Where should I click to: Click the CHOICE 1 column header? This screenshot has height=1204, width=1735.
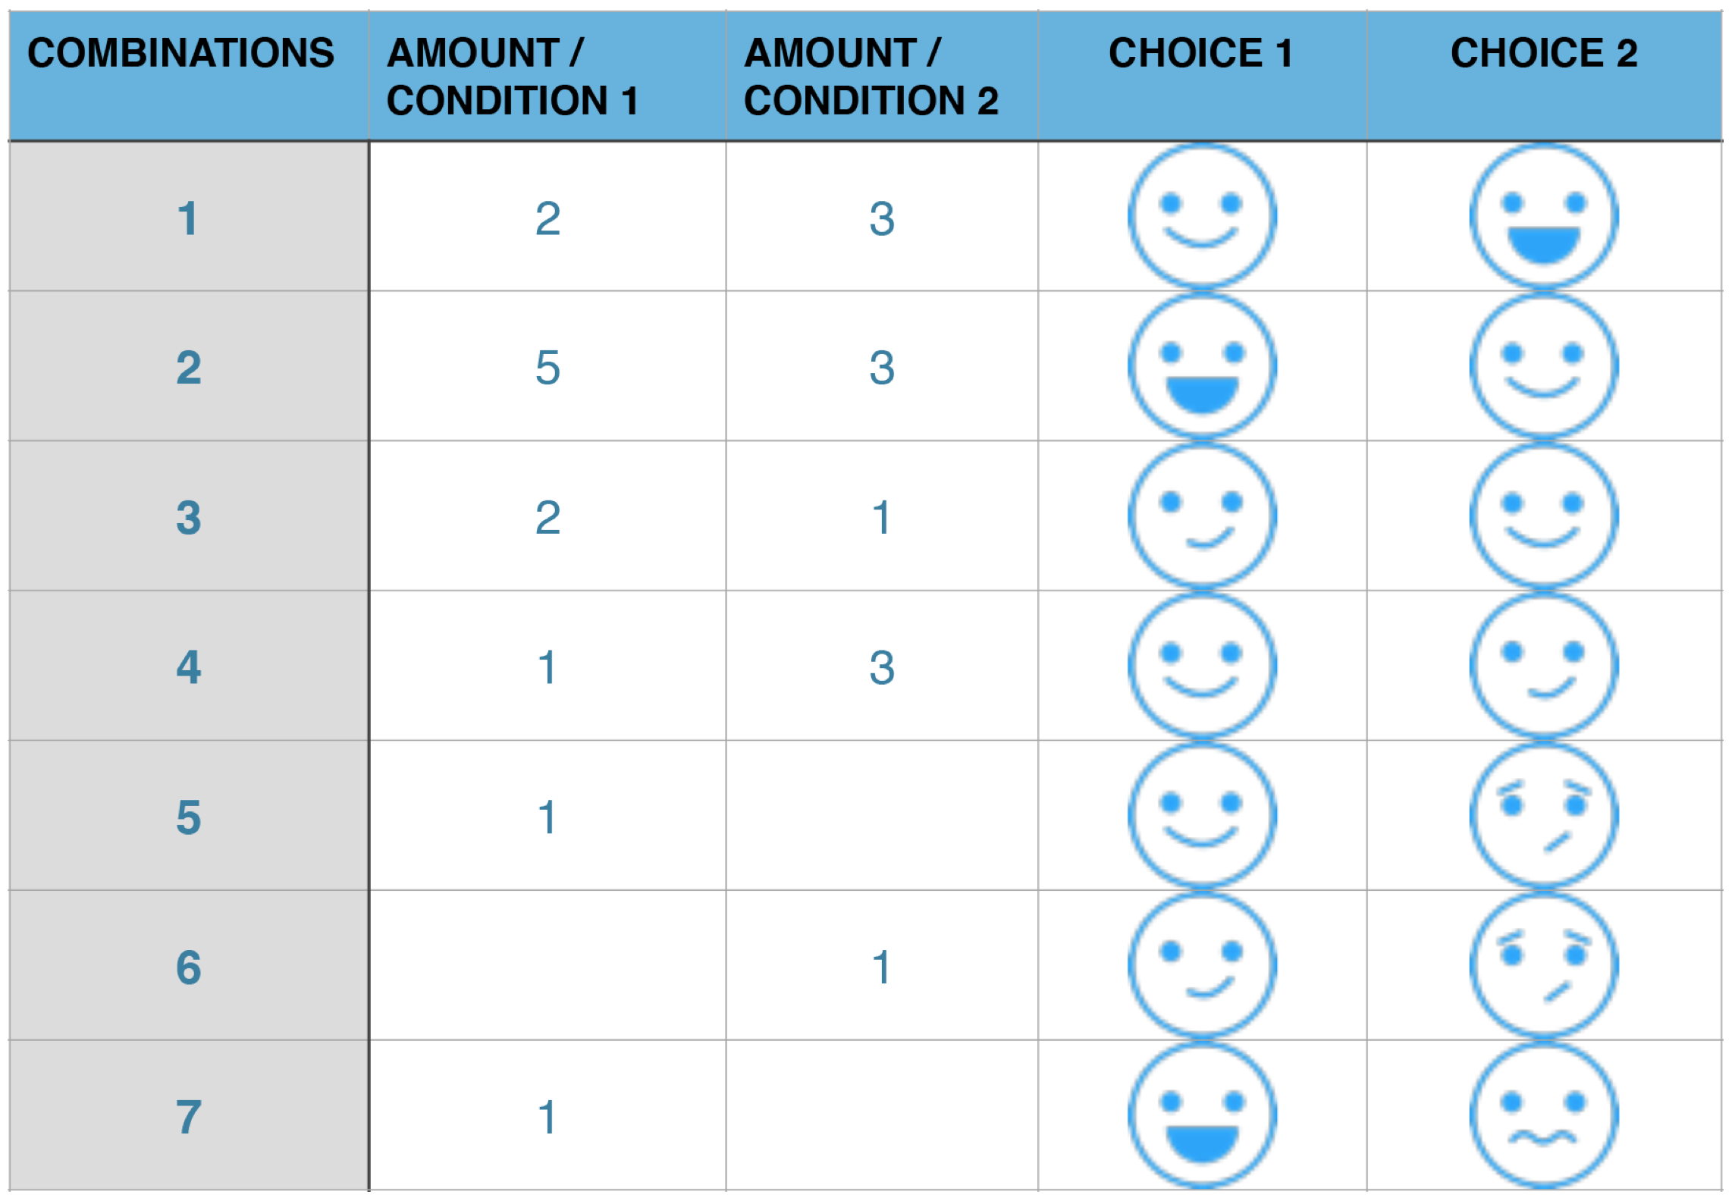pyautogui.click(x=1200, y=53)
